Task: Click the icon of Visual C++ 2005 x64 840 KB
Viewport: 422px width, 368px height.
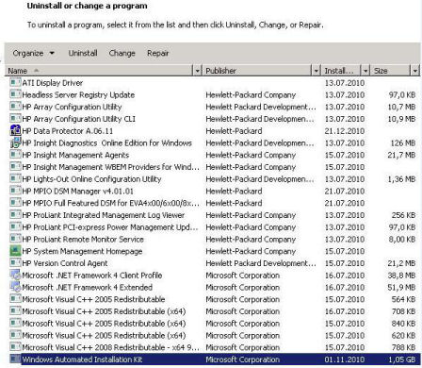Action: (15, 323)
